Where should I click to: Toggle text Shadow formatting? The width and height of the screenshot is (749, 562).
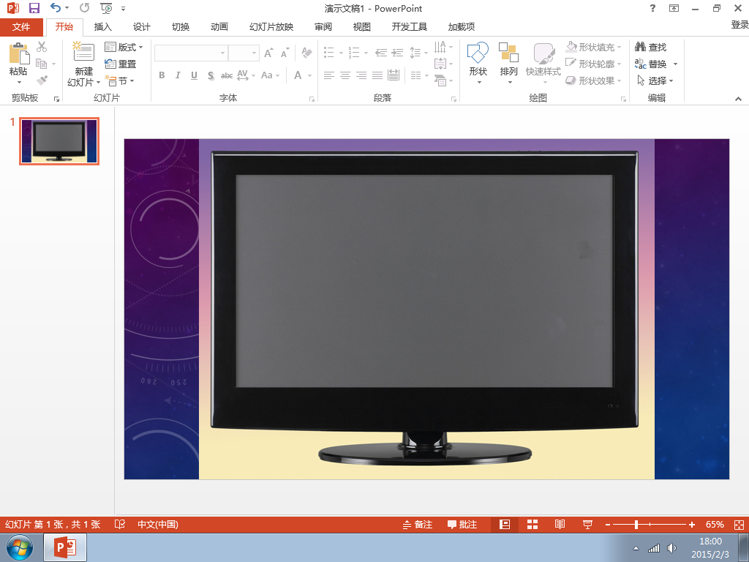(x=211, y=75)
